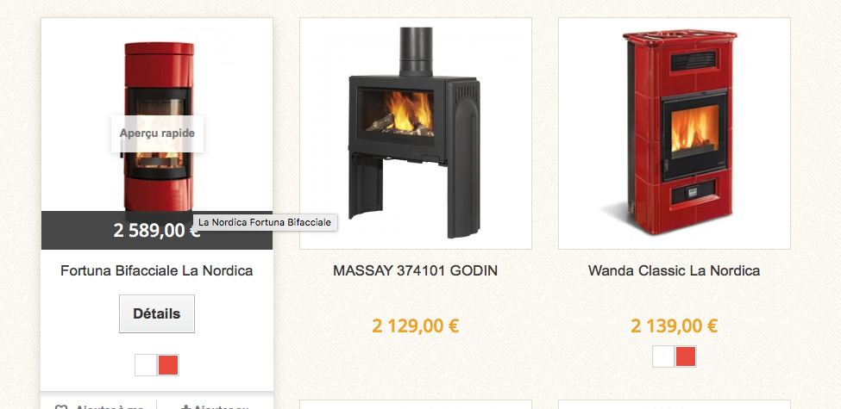841x409 pixels.
Task: Click the 2 139,00 € Wanda Classic price
Action: (x=675, y=325)
